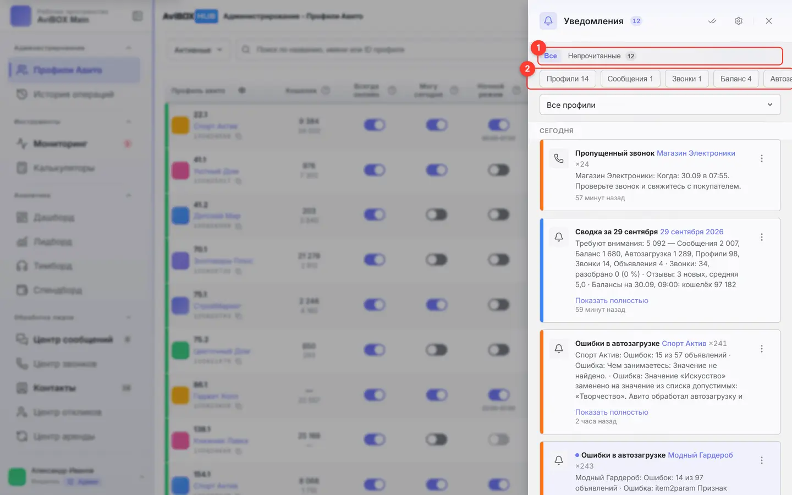Select the Баланс 4 filter chip
Viewport: 792px width, 495px height.
click(x=736, y=79)
